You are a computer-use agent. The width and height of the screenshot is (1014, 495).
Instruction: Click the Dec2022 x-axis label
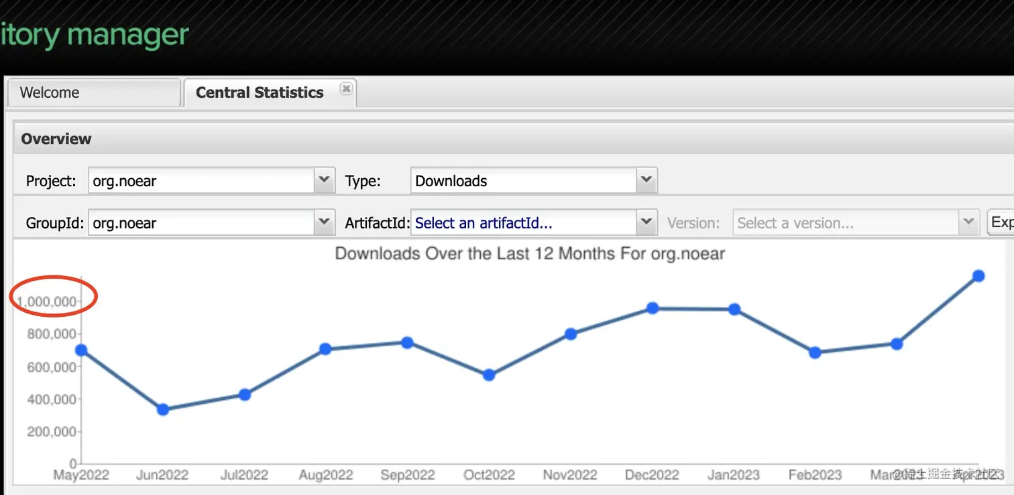coord(652,475)
